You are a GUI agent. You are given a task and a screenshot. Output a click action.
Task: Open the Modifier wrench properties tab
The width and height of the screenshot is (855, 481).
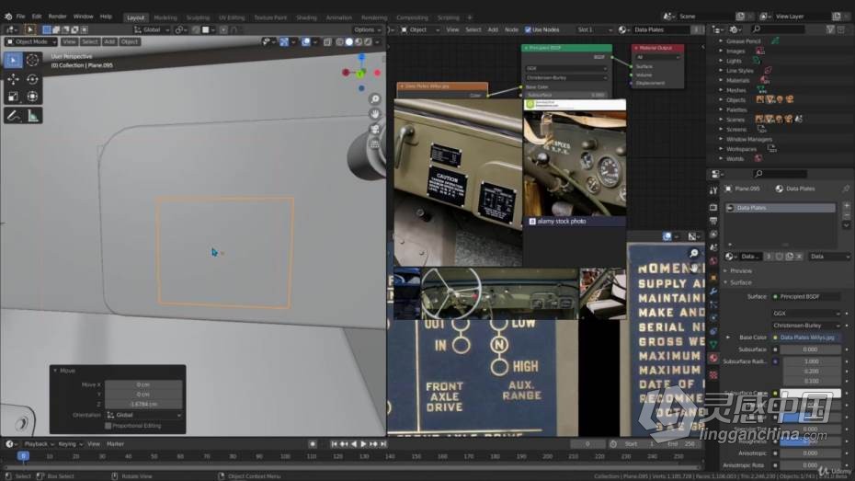pos(713,292)
